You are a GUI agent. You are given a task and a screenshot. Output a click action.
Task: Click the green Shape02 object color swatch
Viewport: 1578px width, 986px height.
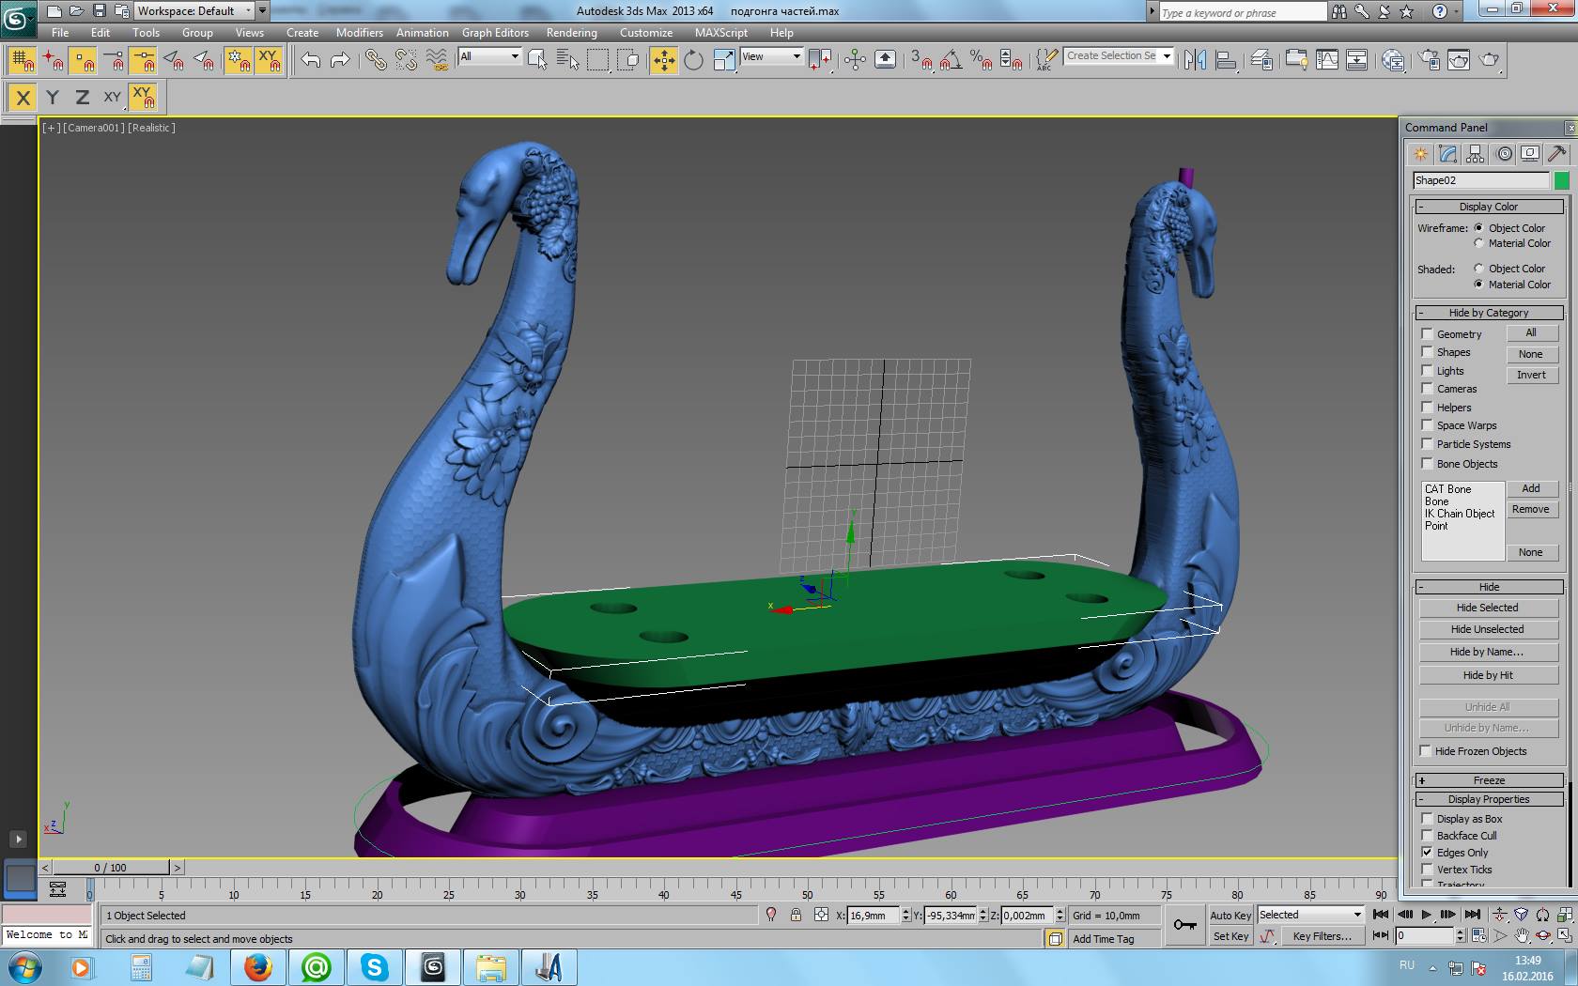point(1562,180)
